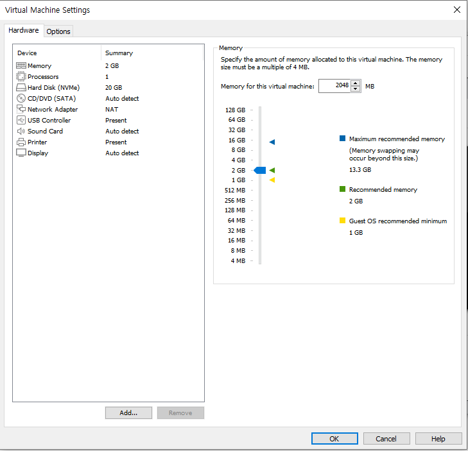Click the blue maximum recommended memory marker
Screen dimensions: 468x451
[272, 142]
